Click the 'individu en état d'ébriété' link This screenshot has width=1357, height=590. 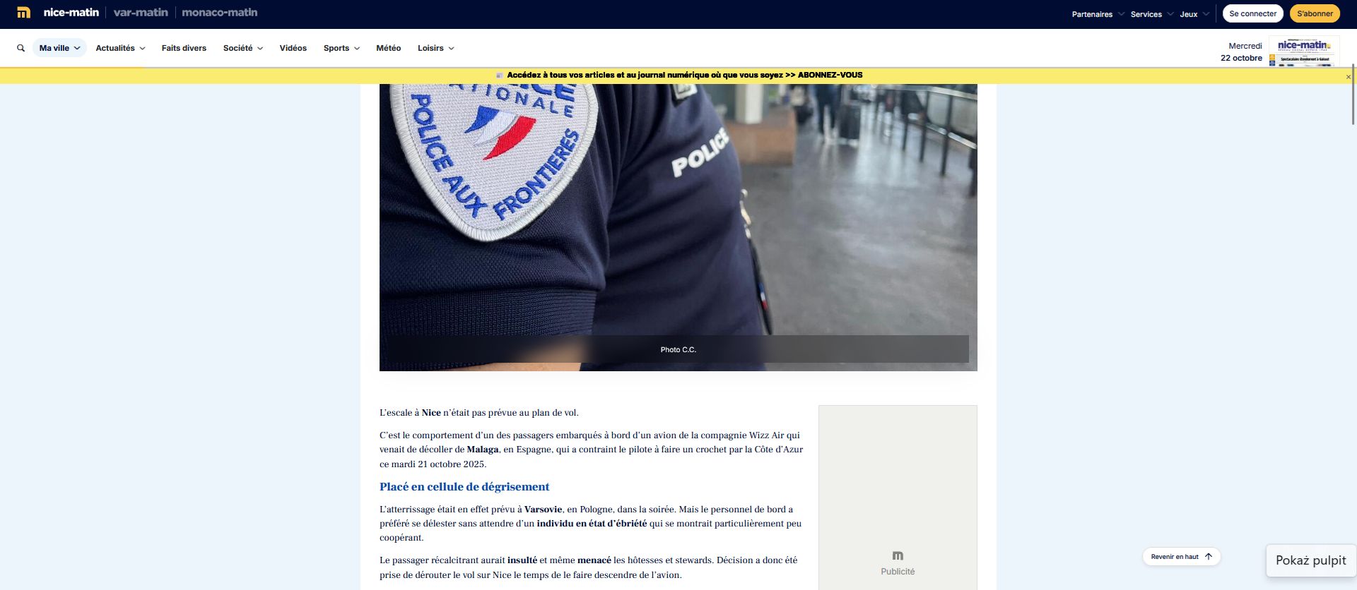point(592,524)
